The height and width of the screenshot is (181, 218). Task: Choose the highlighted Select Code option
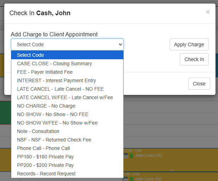[x=67, y=55]
